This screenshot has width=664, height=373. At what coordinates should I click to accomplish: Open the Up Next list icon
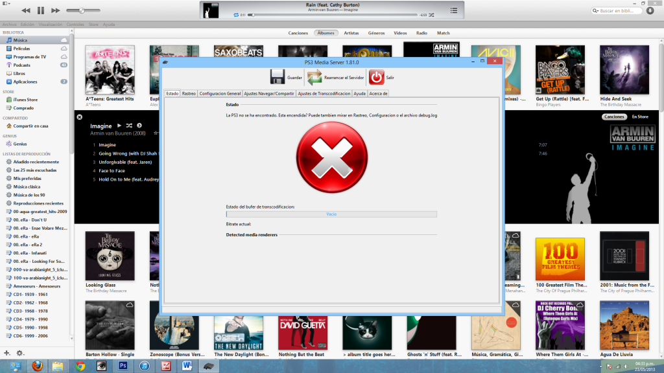pos(453,10)
